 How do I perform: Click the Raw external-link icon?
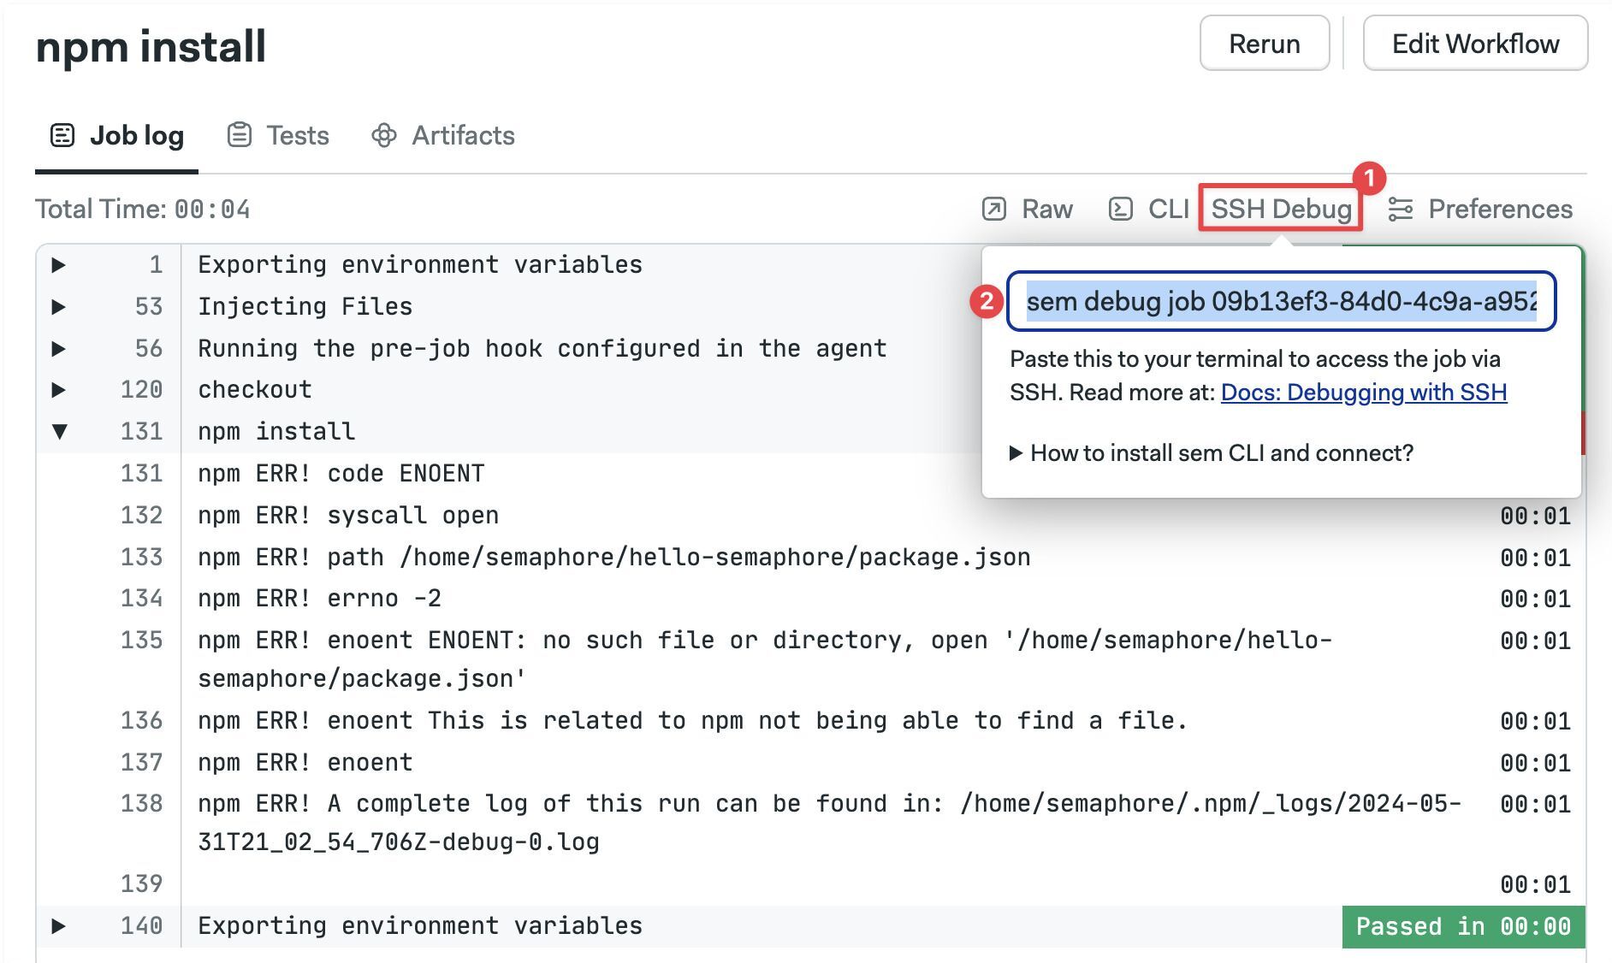click(994, 209)
